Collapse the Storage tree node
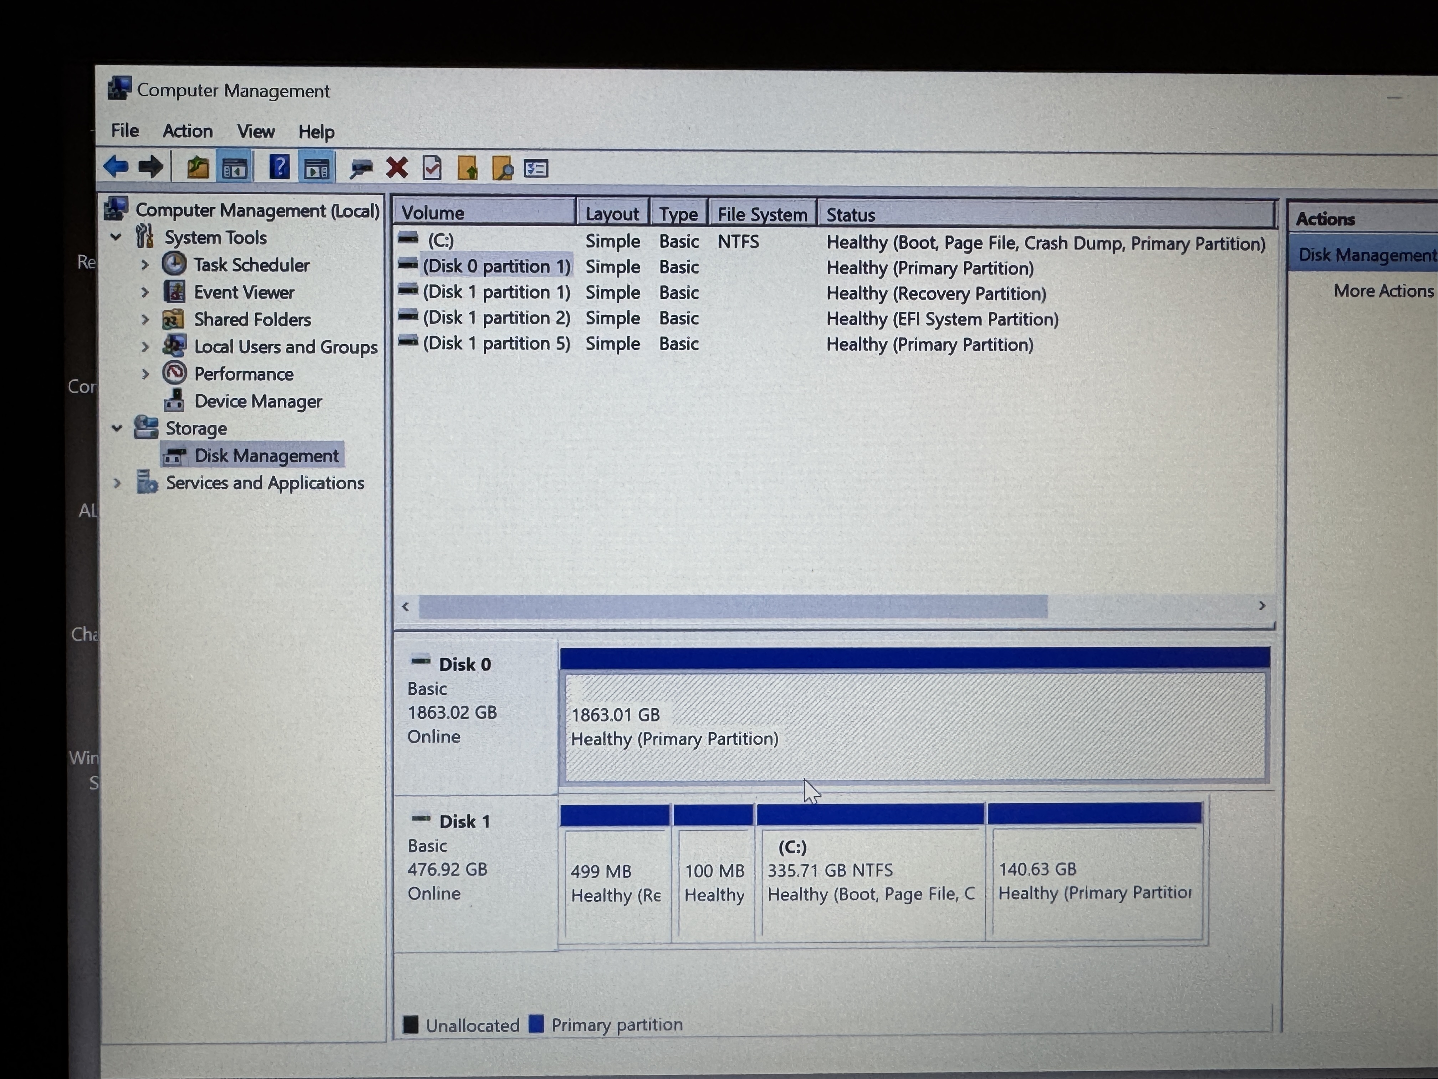The height and width of the screenshot is (1079, 1438). click(117, 429)
